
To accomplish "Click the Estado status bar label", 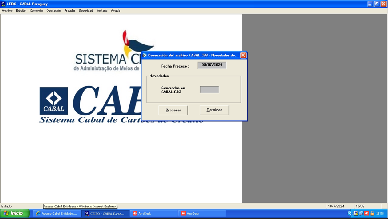I will click(6, 206).
